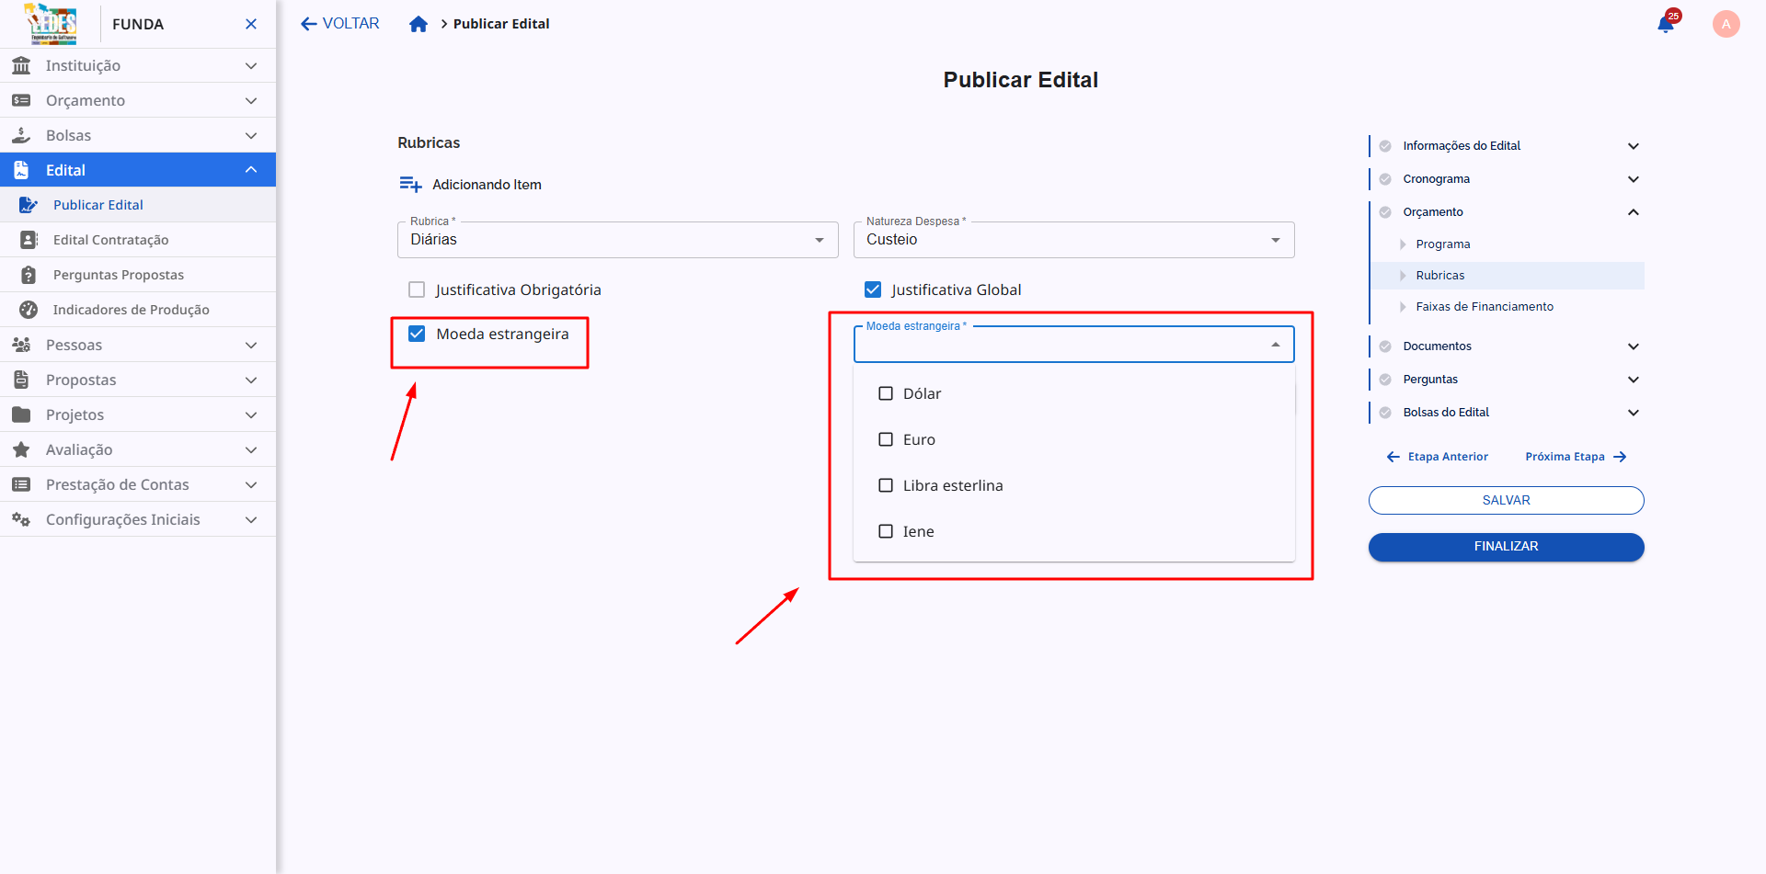This screenshot has height=874, width=1766.
Task: Click the Avaliação star icon
Action: [21, 449]
